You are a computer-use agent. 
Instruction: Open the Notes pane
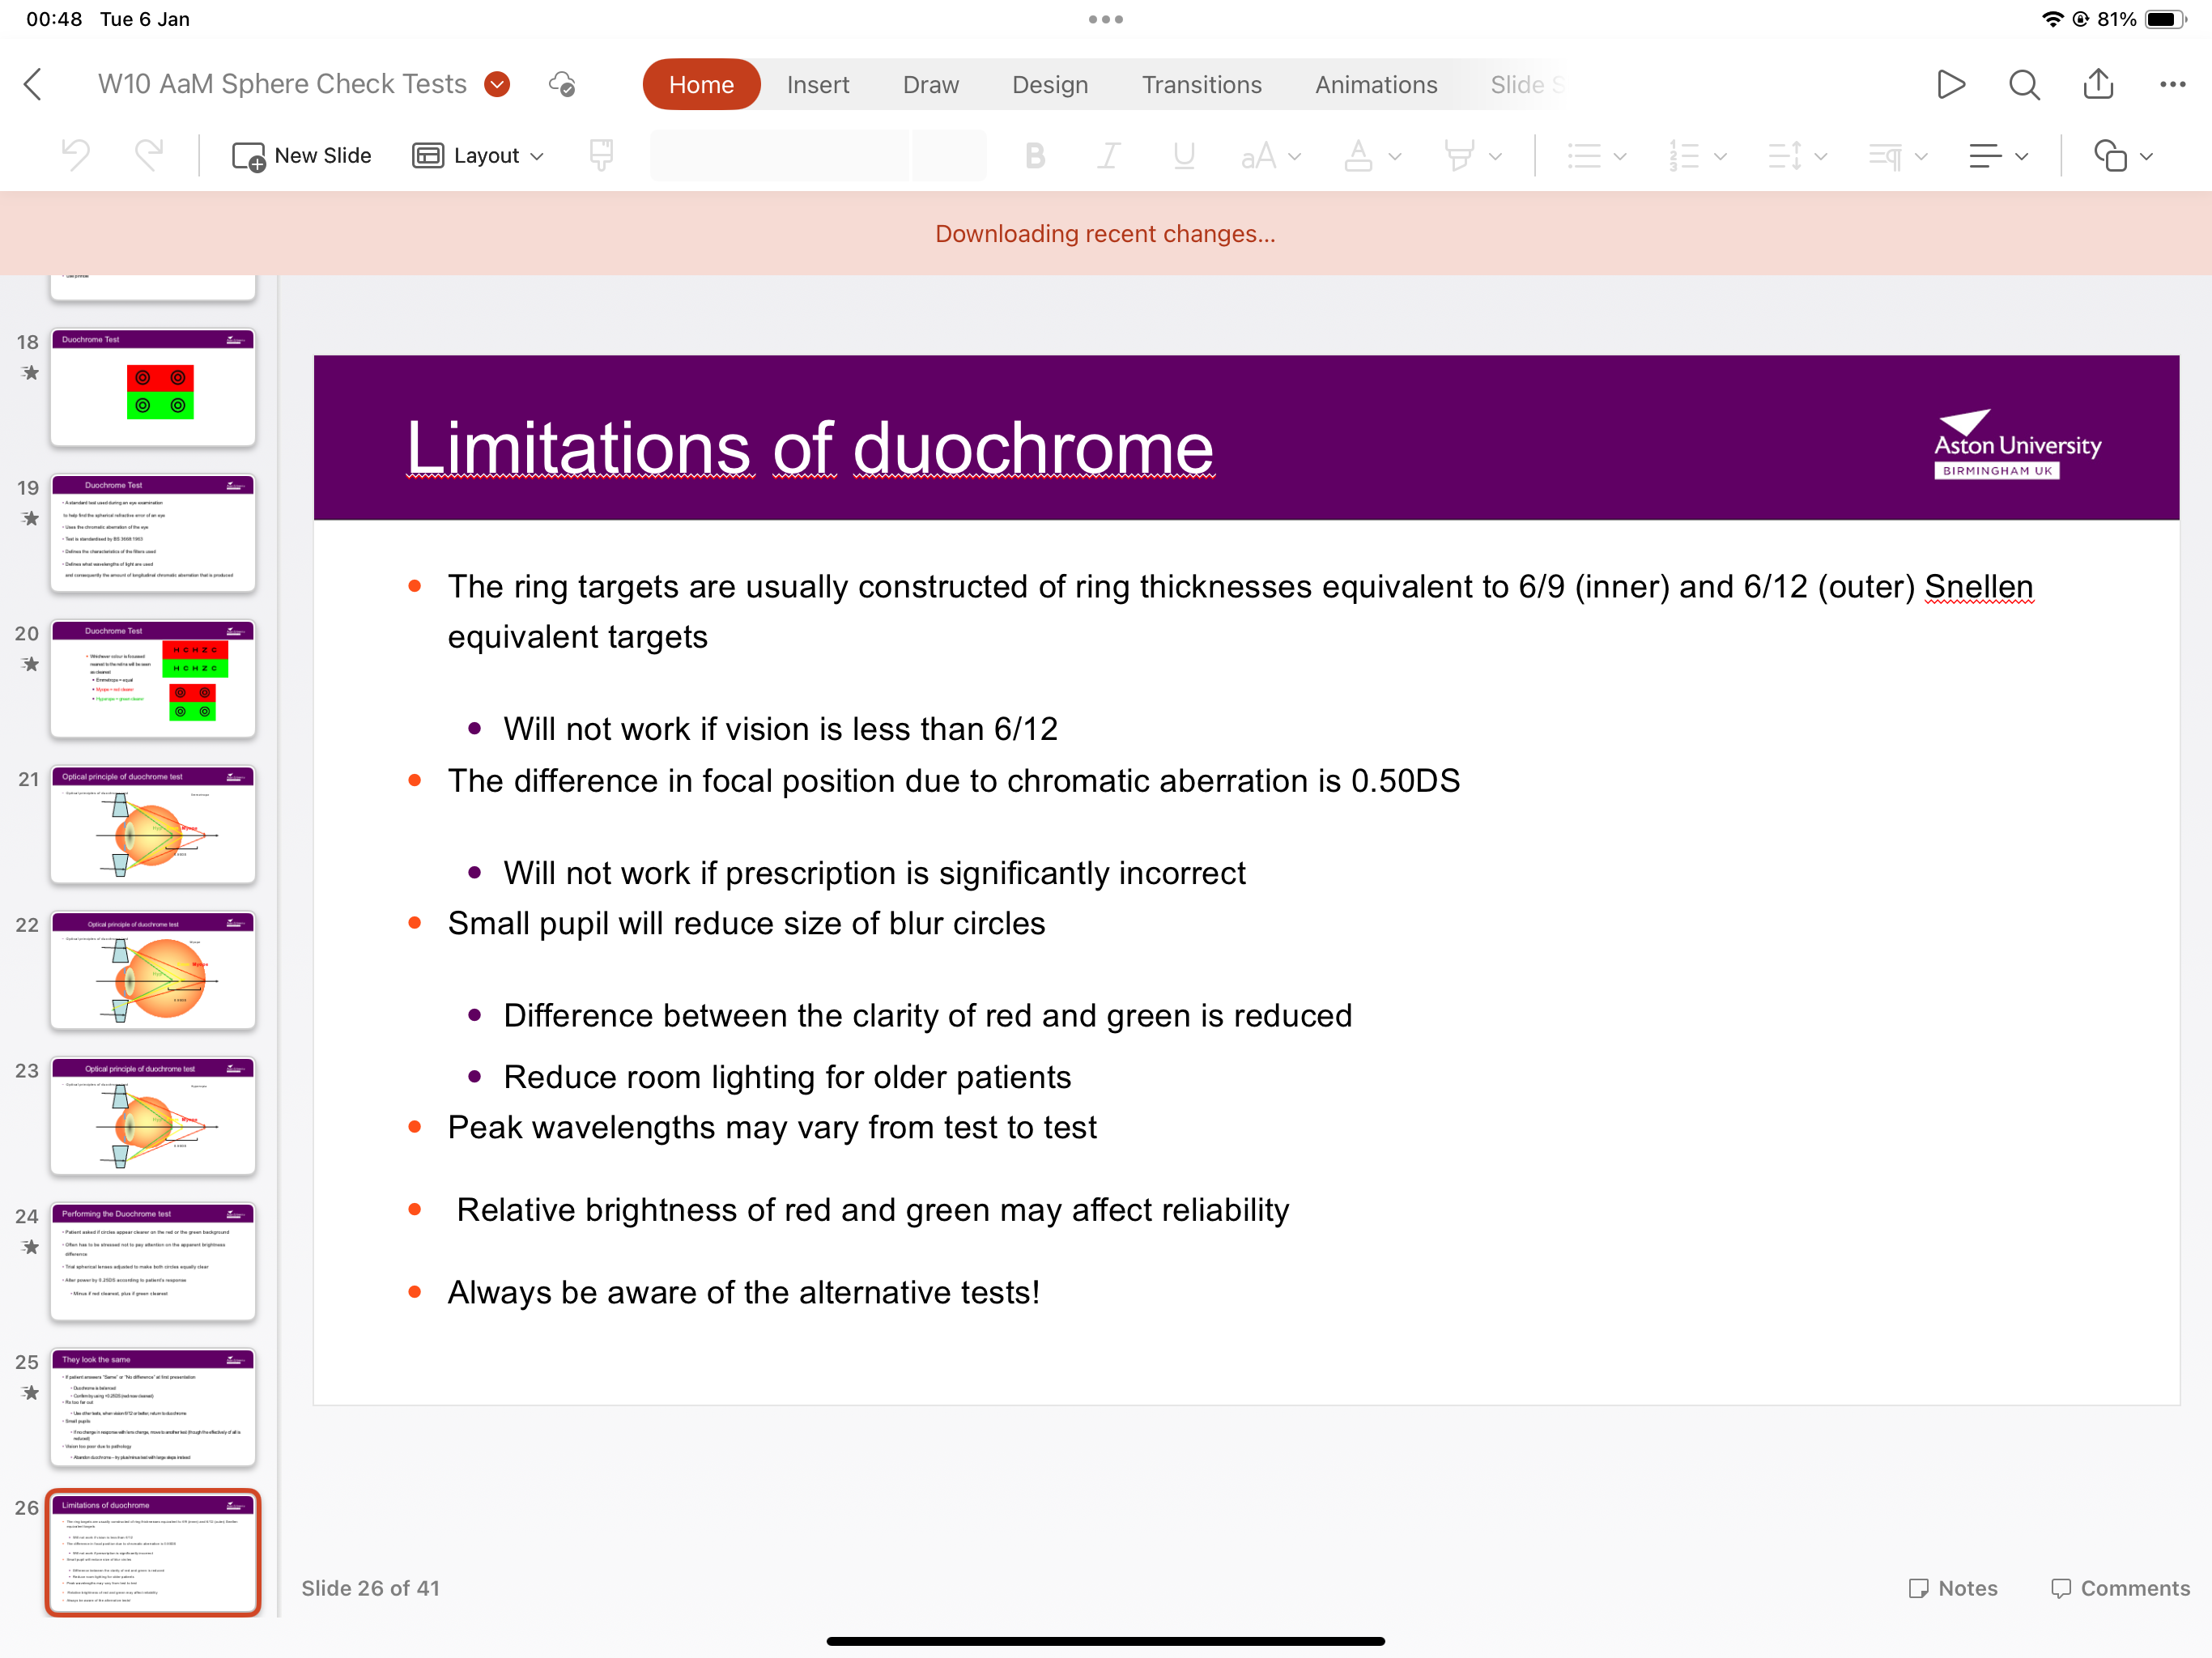1952,1587
